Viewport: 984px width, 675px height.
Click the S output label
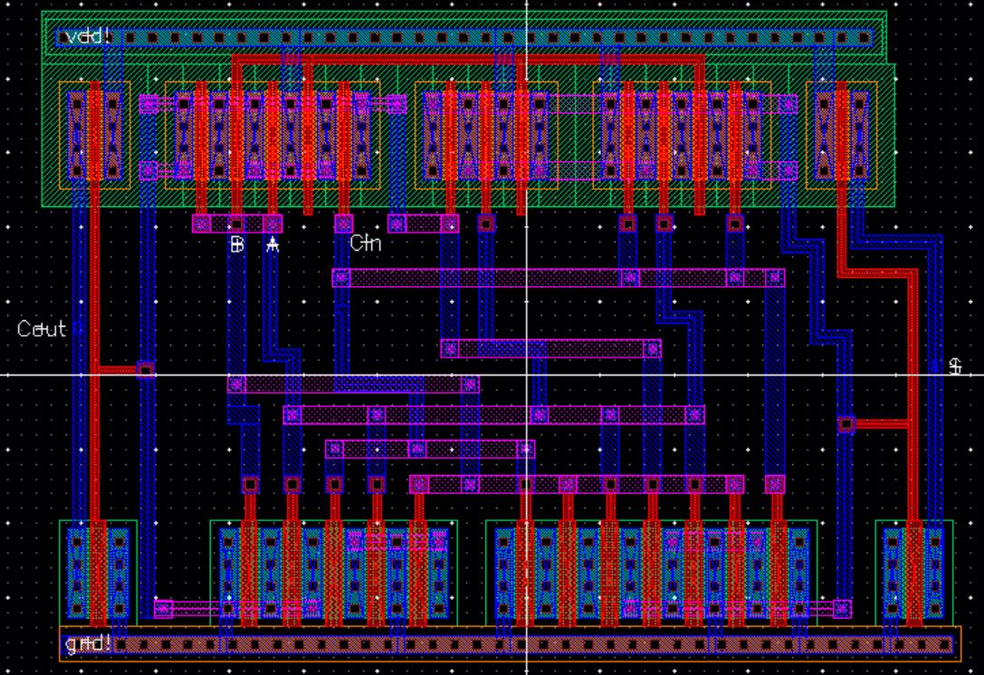coord(955,366)
